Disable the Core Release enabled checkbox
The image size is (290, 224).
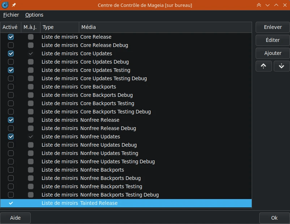pos(11,37)
